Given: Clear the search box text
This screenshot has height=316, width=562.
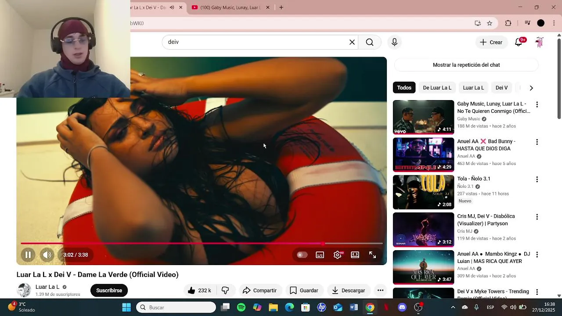Looking at the screenshot, I should [x=352, y=42].
